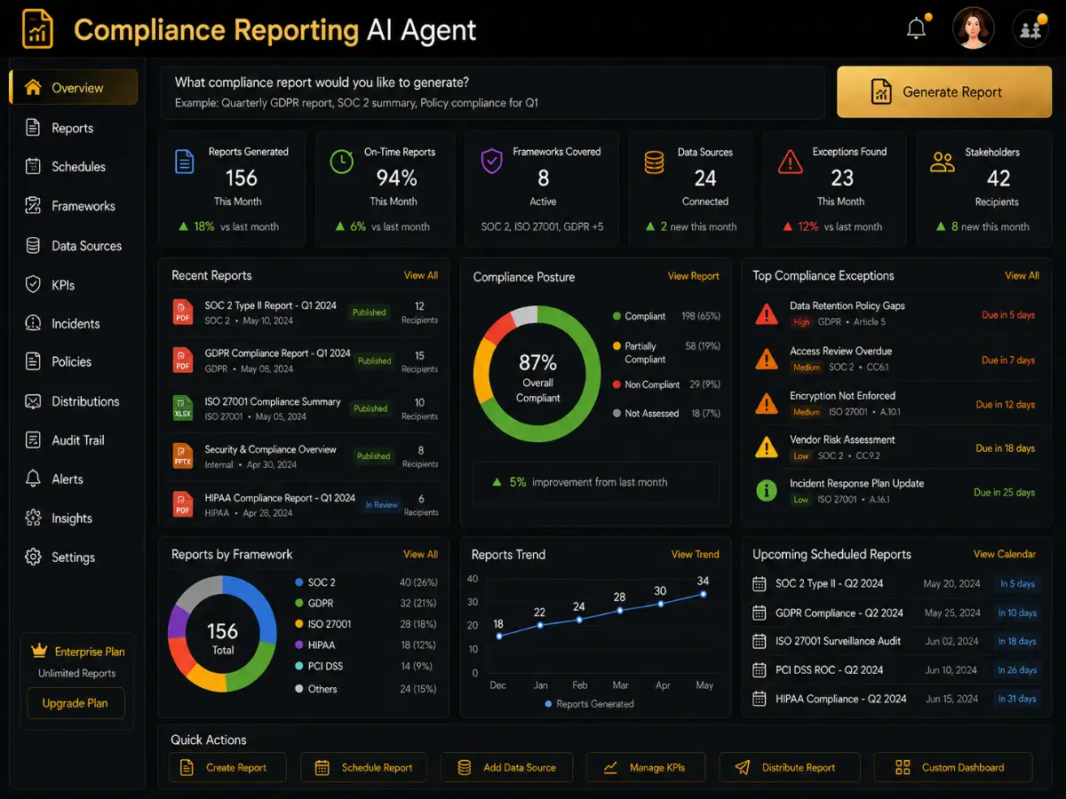Open the team members icon

tap(1031, 29)
